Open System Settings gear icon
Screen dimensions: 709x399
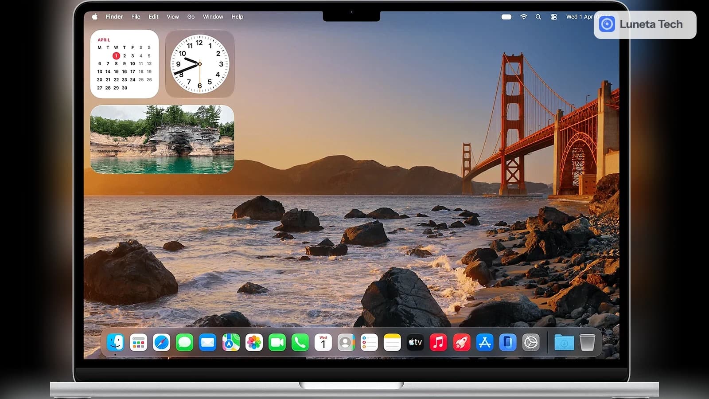click(531, 343)
